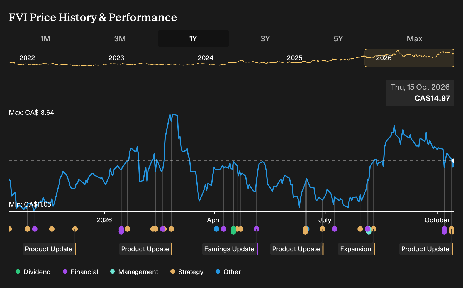Open the Expansion event label
This screenshot has height=288, width=463.
tap(356, 249)
